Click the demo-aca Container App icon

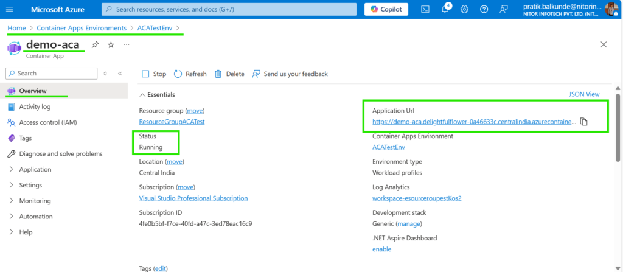pos(15,47)
